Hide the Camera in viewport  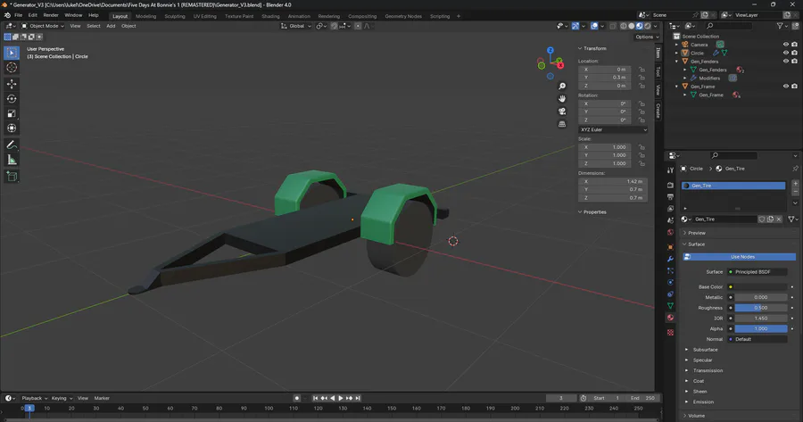[x=785, y=45]
